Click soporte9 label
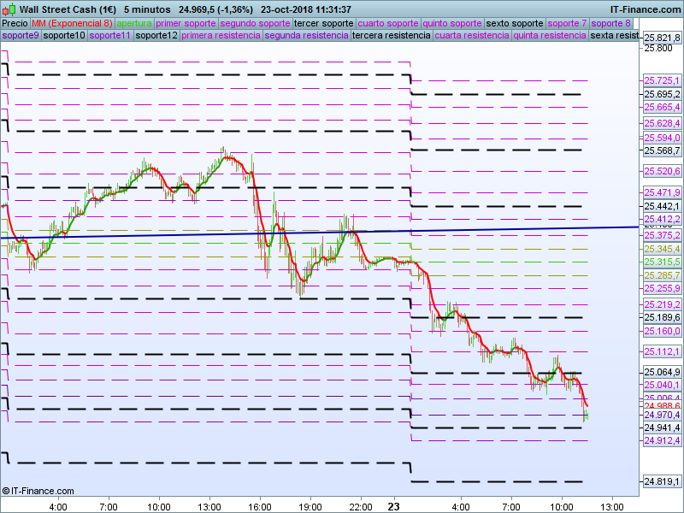This screenshot has width=684, height=513. click(21, 35)
